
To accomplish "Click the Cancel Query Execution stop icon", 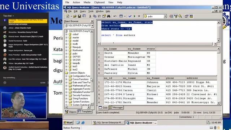I will pos(139,16).
